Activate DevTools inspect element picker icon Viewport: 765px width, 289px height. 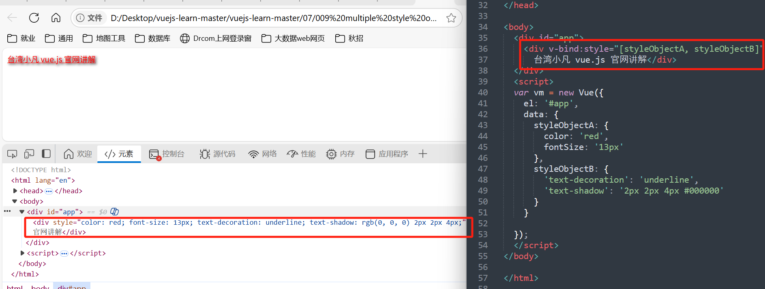click(12, 154)
